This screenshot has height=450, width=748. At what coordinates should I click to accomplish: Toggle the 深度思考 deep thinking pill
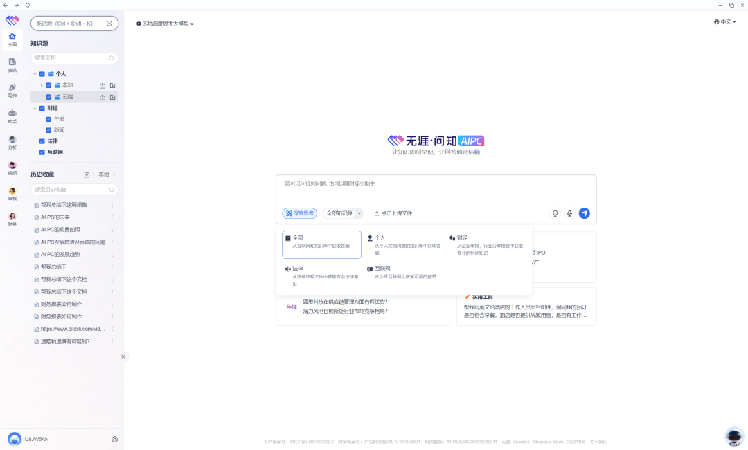[300, 213]
